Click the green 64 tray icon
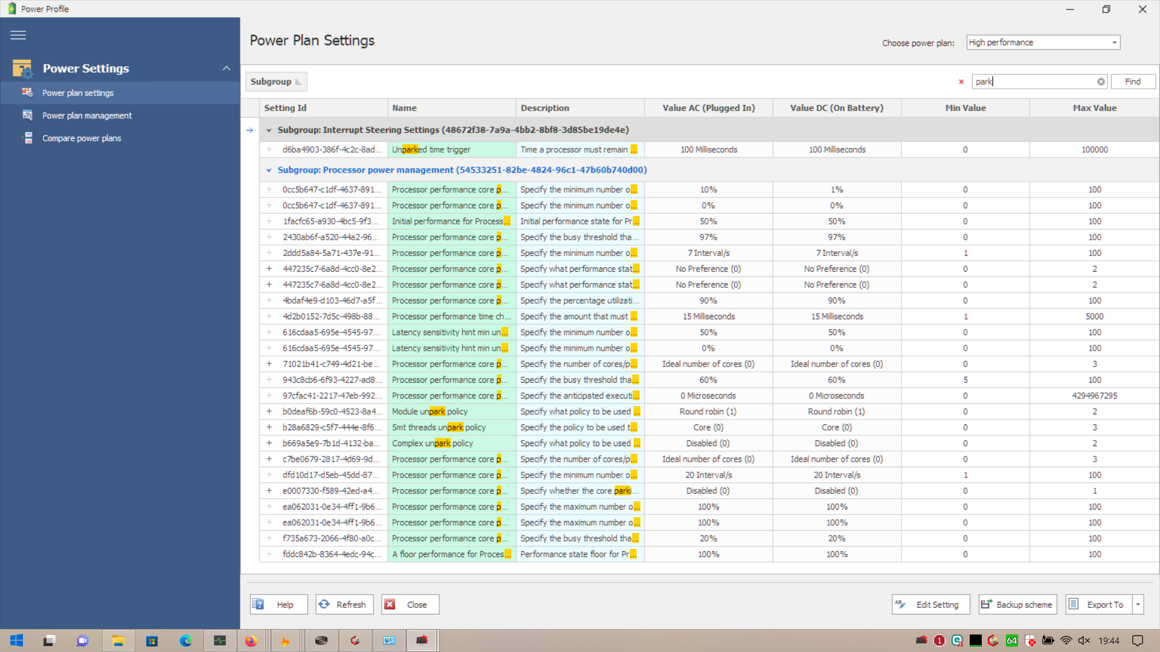Image resolution: width=1160 pixels, height=652 pixels. pyautogui.click(x=1012, y=641)
